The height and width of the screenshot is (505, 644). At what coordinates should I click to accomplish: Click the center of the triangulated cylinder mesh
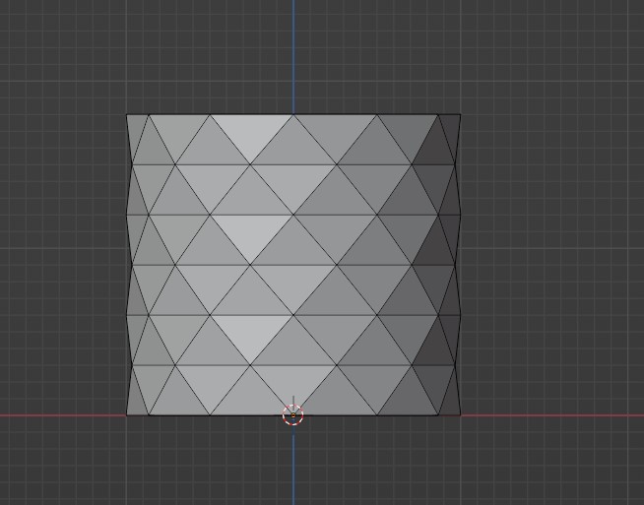click(293, 265)
